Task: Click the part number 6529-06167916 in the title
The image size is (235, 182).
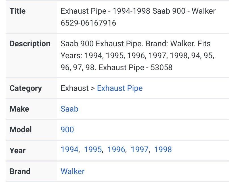Action: 88,23
